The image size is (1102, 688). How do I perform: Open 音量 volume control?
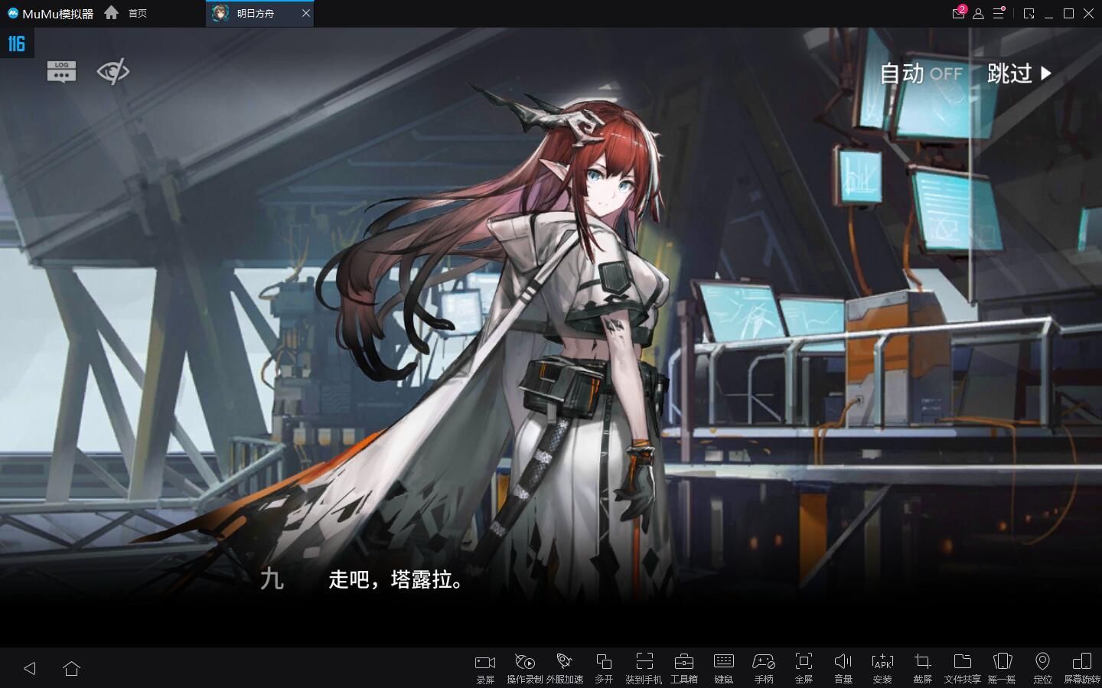click(843, 668)
